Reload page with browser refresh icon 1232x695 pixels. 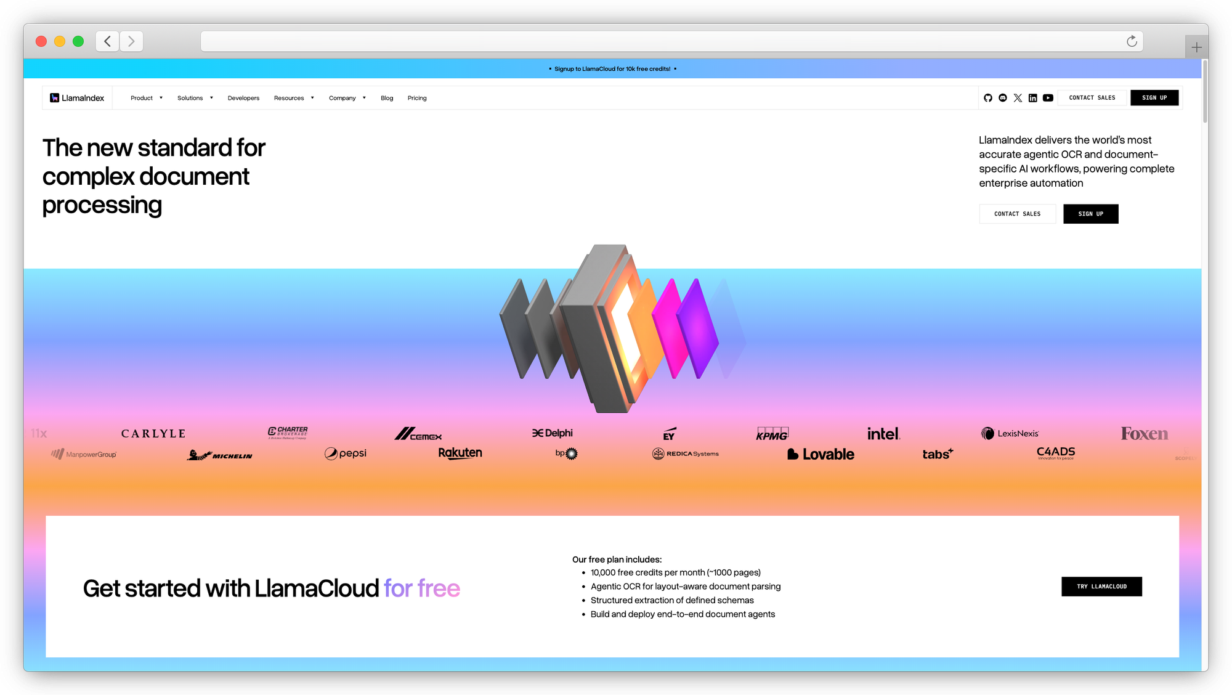(x=1132, y=41)
